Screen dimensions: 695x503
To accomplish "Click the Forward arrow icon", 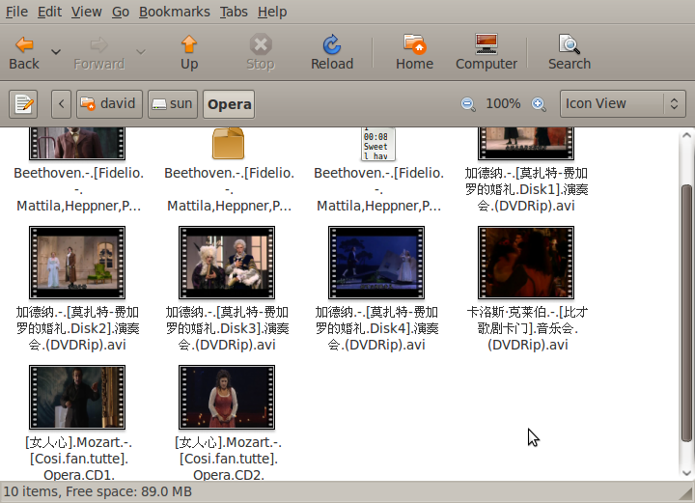I will point(98,44).
